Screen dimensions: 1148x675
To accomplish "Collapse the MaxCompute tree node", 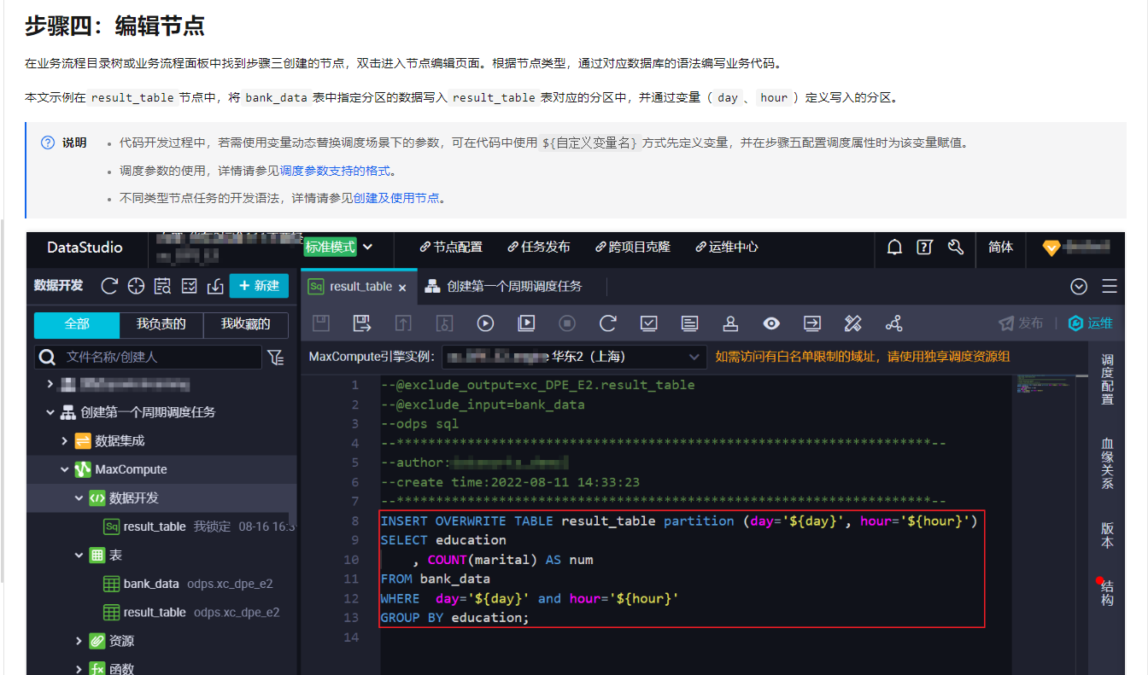I will 64,469.
